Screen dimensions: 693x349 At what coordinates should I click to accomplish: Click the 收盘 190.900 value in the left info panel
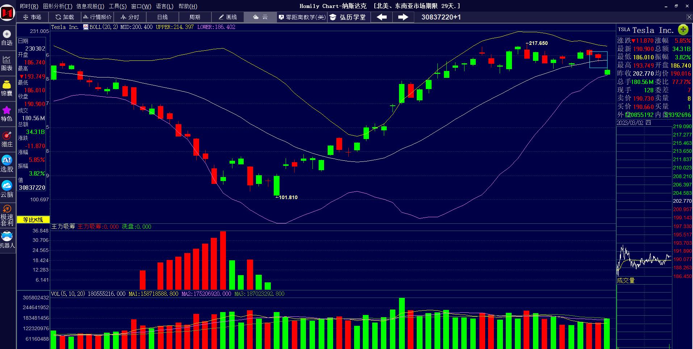pyautogui.click(x=35, y=104)
